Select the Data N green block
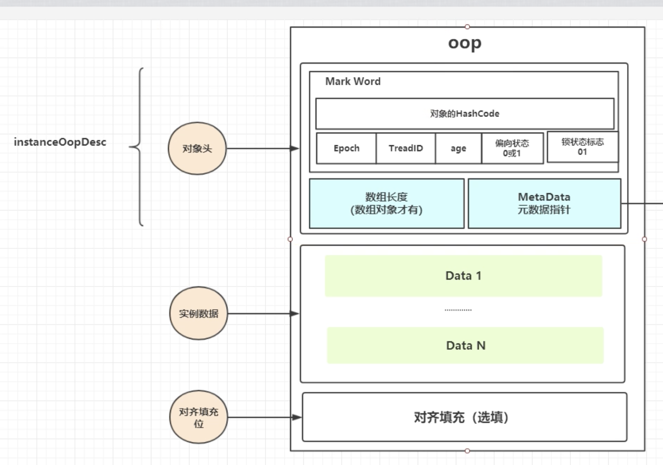 pos(466,346)
